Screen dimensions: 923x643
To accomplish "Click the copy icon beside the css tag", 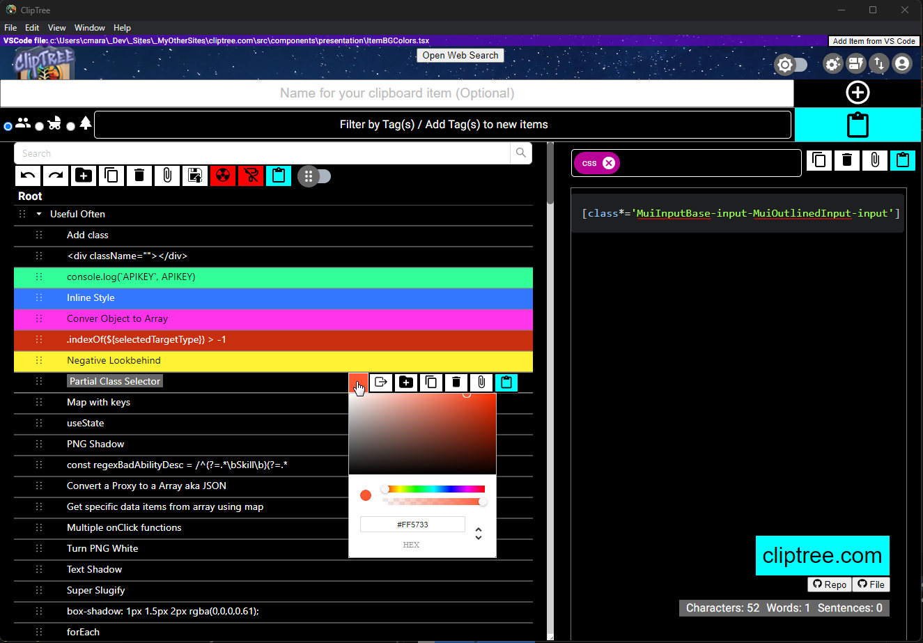I will pos(819,160).
